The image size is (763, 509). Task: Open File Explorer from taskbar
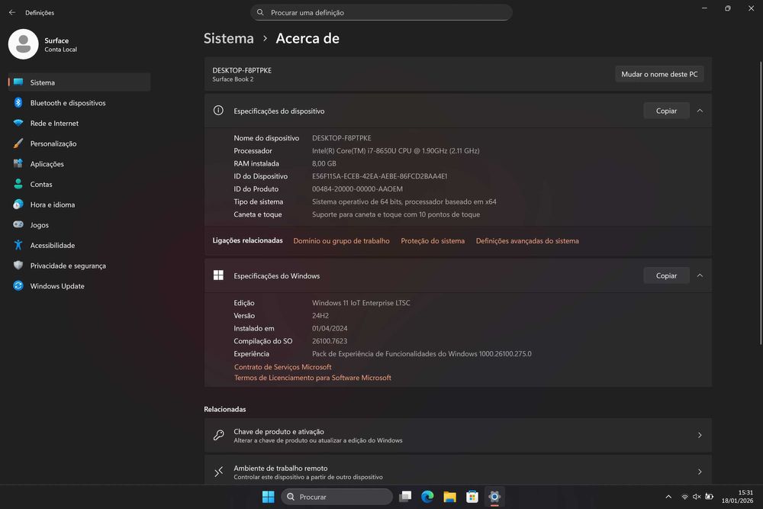(449, 497)
